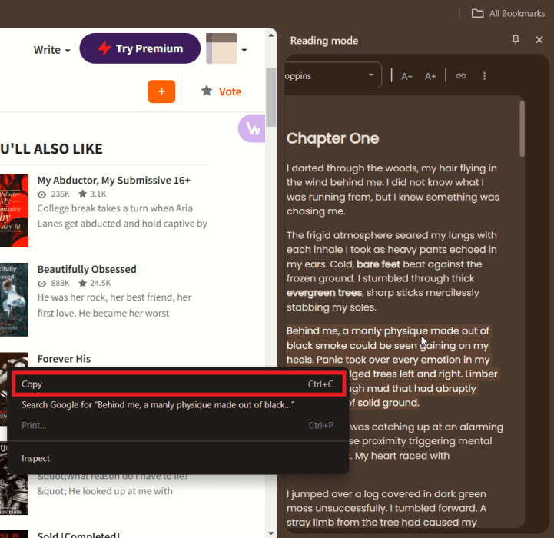Click the 'I jumped over a log' paragraph

point(386,508)
